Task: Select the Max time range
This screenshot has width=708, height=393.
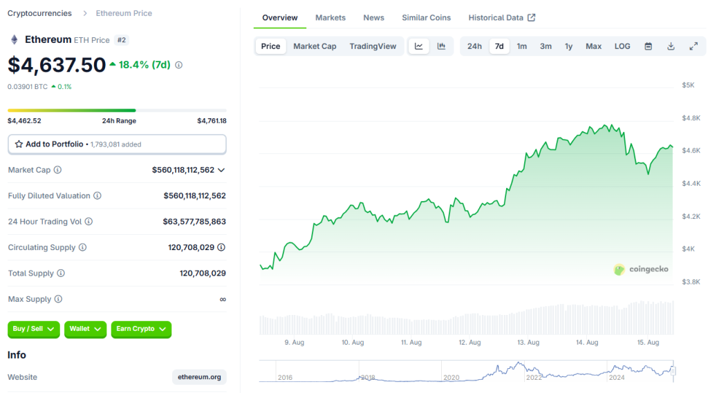Action: point(593,46)
